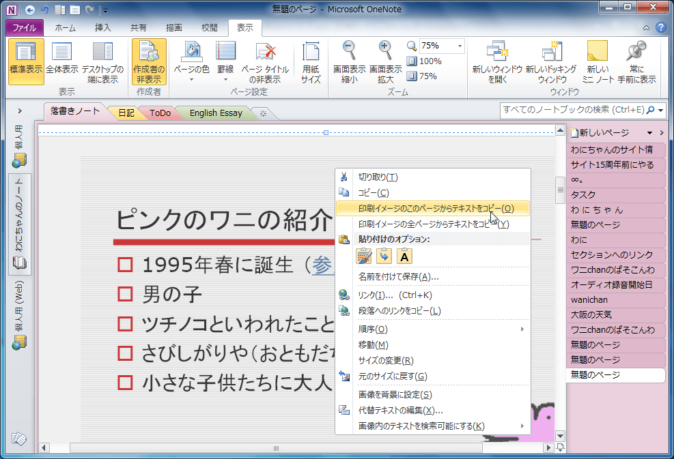Open the 日記 section tab
This screenshot has width=674, height=459.
pyautogui.click(x=126, y=113)
